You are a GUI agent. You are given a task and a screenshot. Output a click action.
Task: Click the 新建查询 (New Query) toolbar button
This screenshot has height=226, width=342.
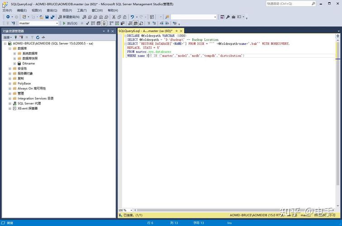tap(68, 17)
